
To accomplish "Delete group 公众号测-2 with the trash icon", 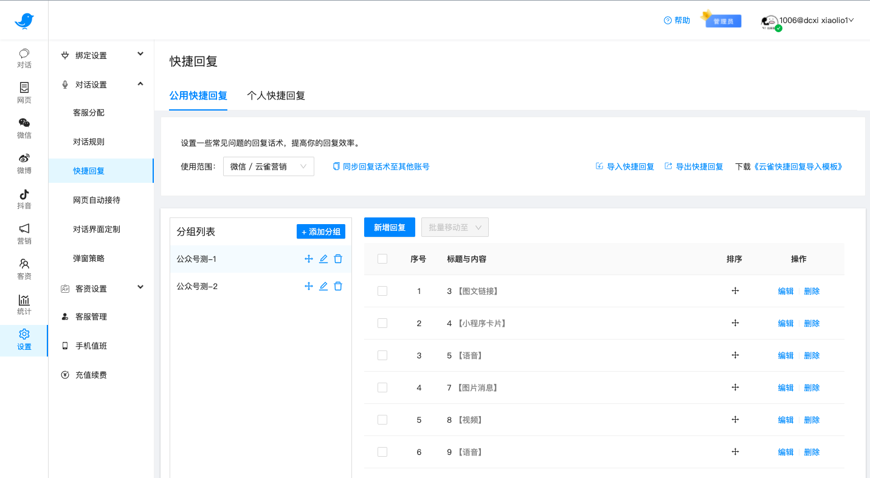I will 338,285.
